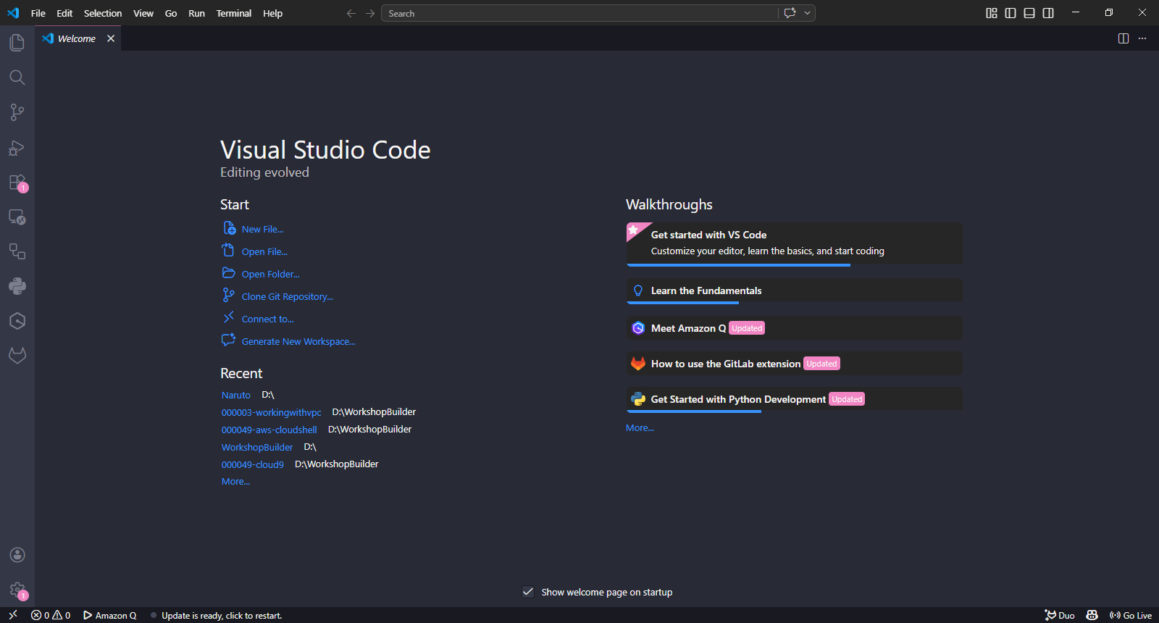
Task: Click the Copilot status bar icon
Action: (1092, 615)
